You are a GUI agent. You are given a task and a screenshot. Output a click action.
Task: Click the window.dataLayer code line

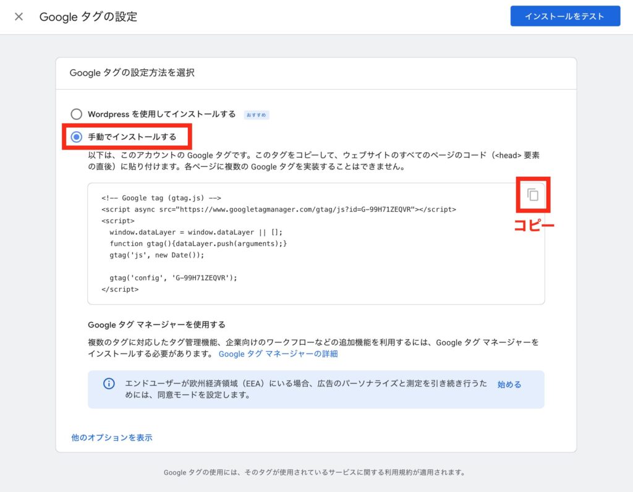coord(196,232)
